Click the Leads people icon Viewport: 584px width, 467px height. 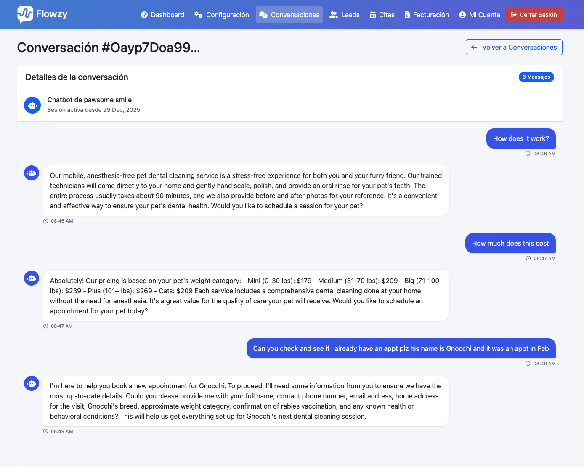333,14
